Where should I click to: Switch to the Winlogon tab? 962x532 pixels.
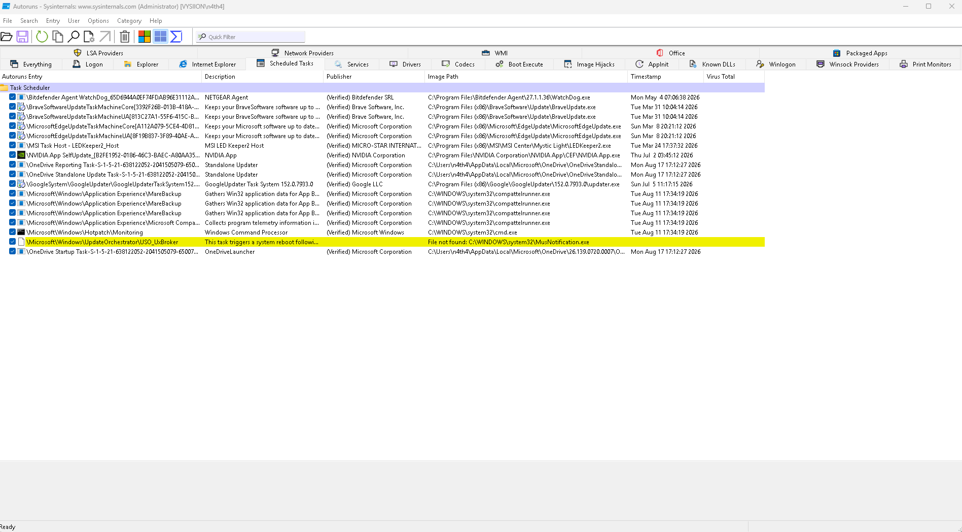click(x=776, y=64)
